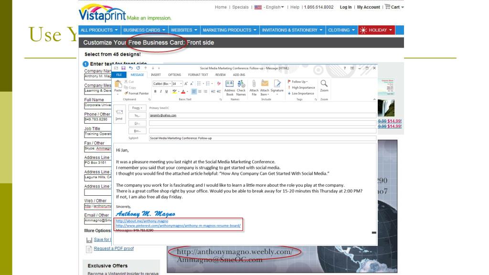Switch to the INSERT tab
489x275 pixels.
(156, 75)
